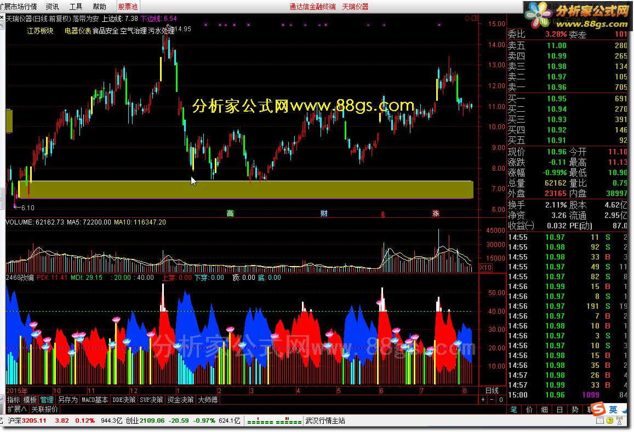Screen dimensions: 634x432
Task: Click the 通达信金融终端 title text
Action: pos(312,7)
